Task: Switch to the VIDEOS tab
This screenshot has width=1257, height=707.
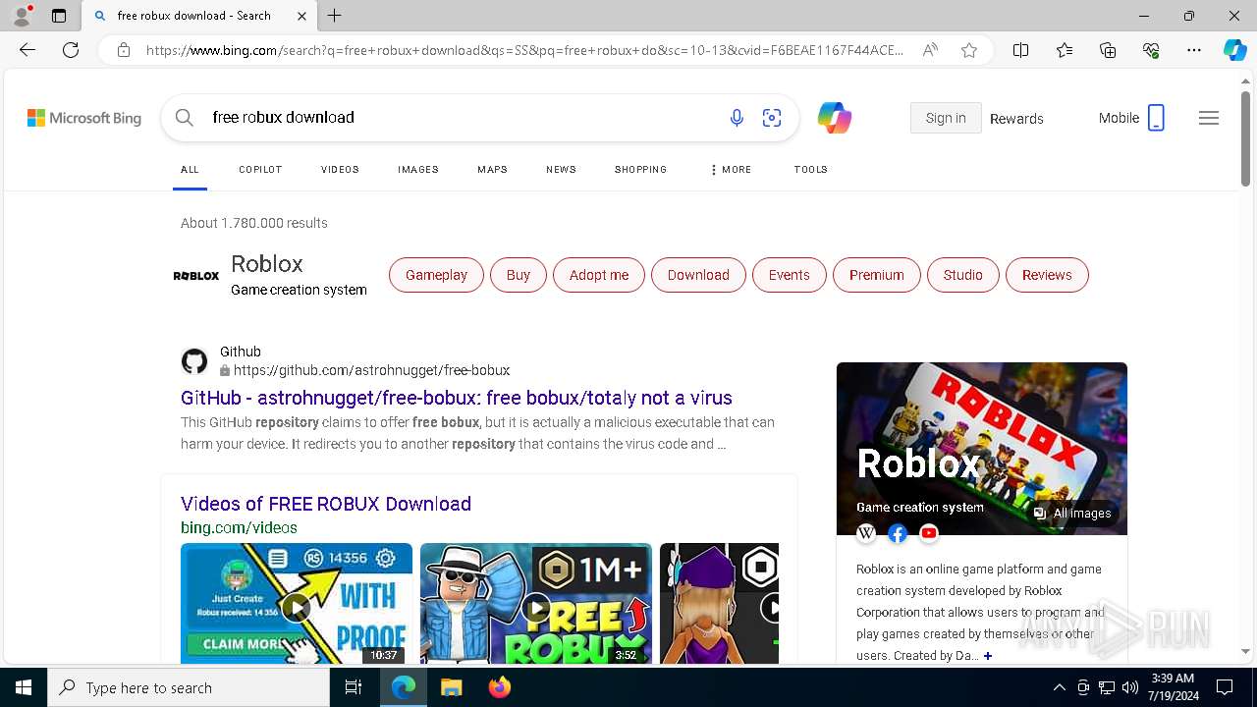Action: tap(340, 170)
